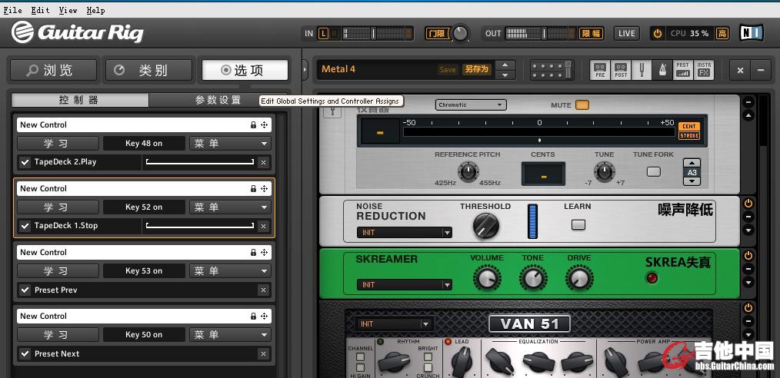Screen dimensions: 780x378
Task: Click the TapeDeck 1.Stop range slider
Action: click(x=200, y=226)
